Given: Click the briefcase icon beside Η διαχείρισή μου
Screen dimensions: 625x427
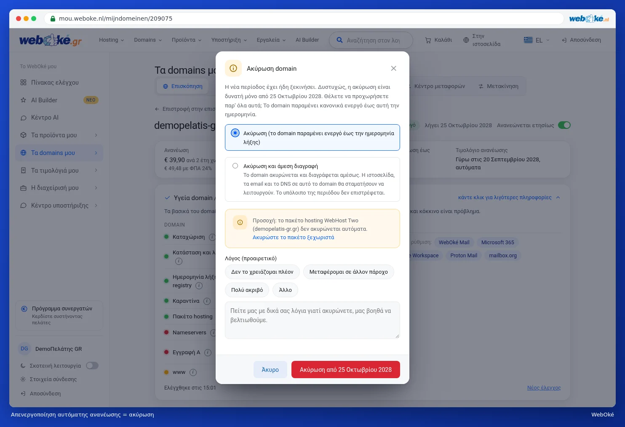Looking at the screenshot, I should pos(24,188).
